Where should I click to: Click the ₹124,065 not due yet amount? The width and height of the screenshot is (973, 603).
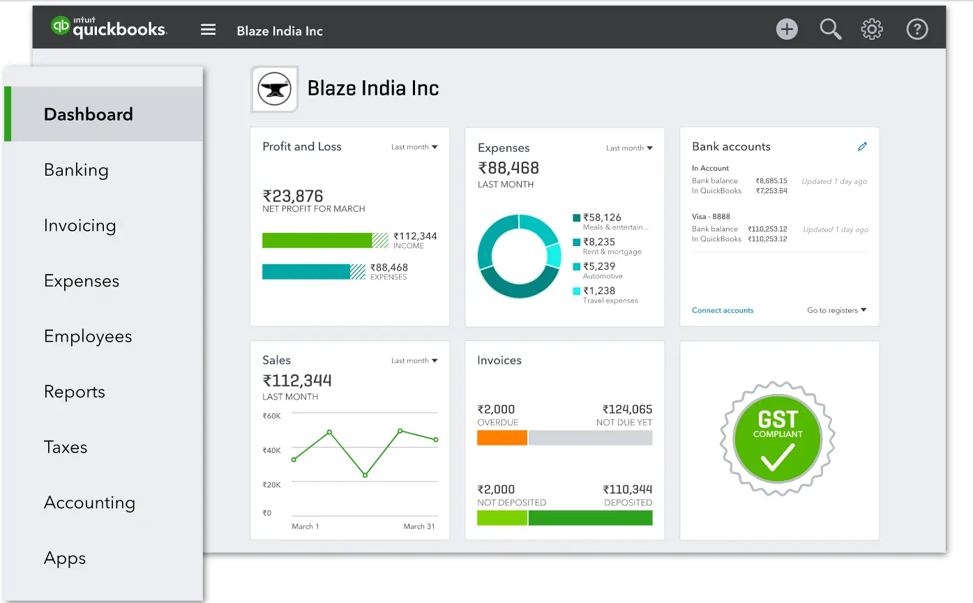tap(628, 409)
